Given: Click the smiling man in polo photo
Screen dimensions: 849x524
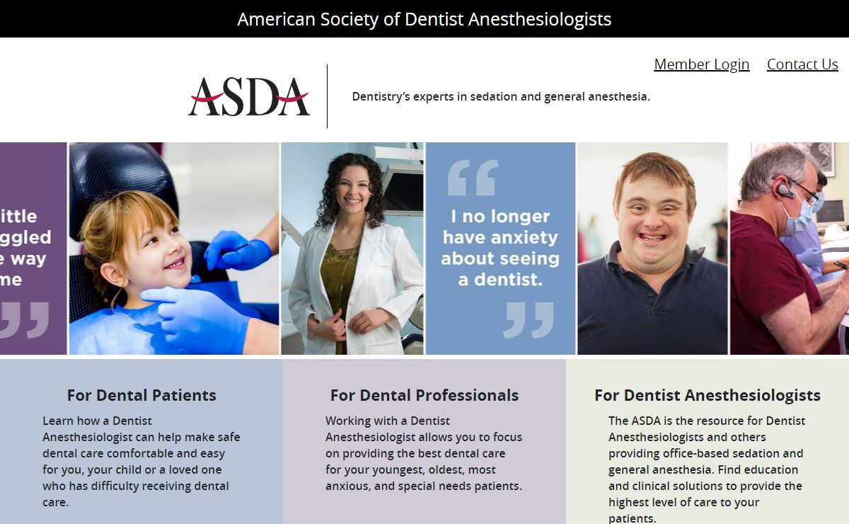Looking at the screenshot, I should pos(652,249).
